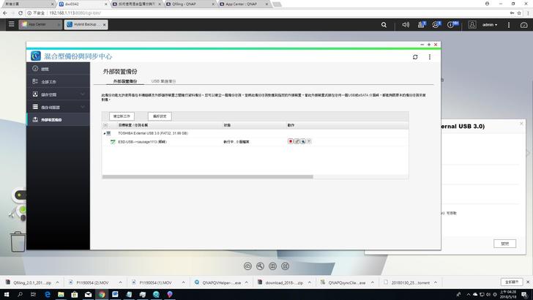Toggle the select-all checkbox in table header
This screenshot has width=533, height=300.
(105, 125)
